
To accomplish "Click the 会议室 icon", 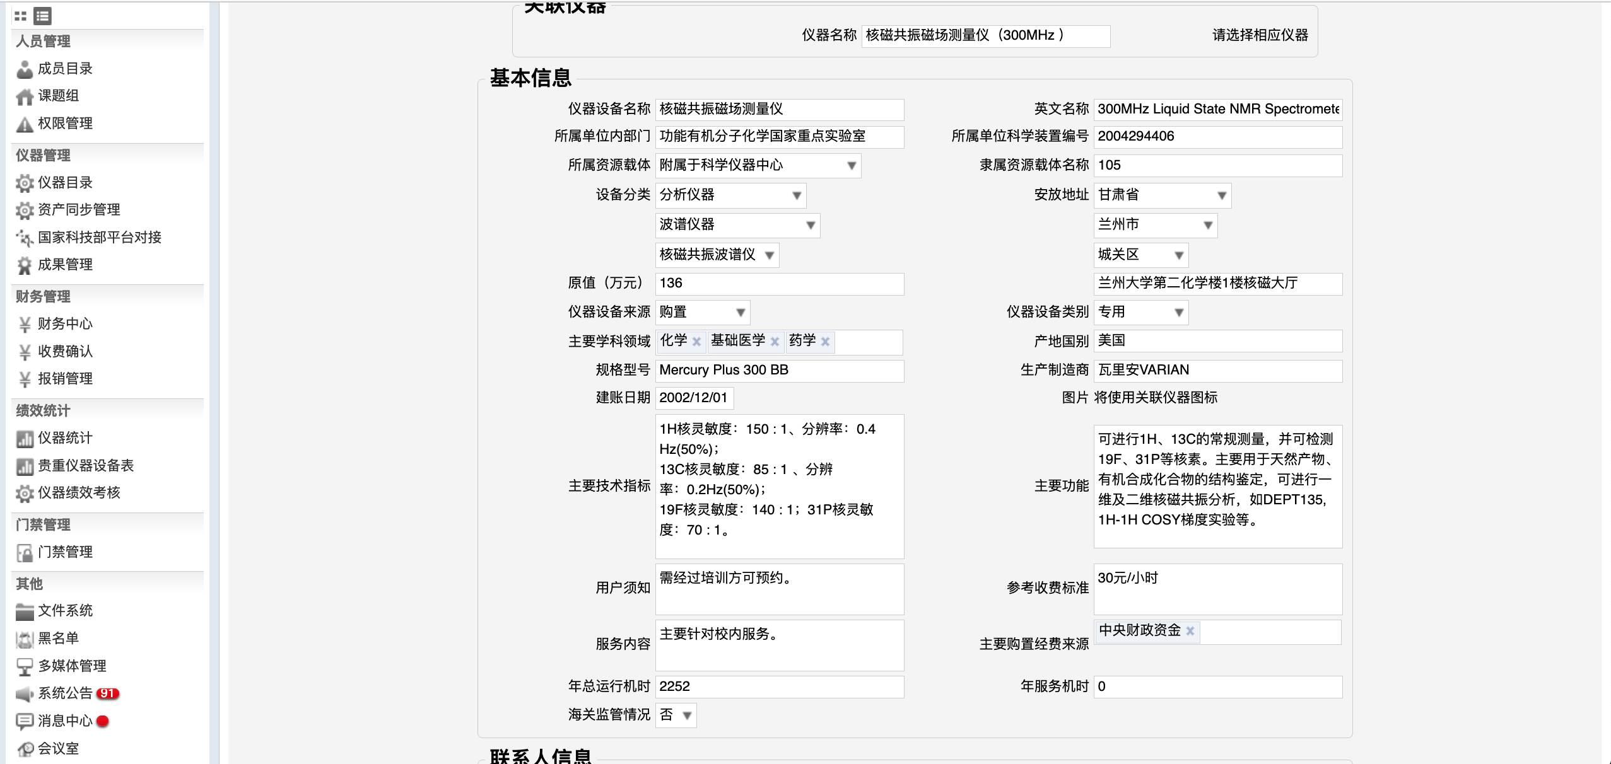I will (25, 749).
